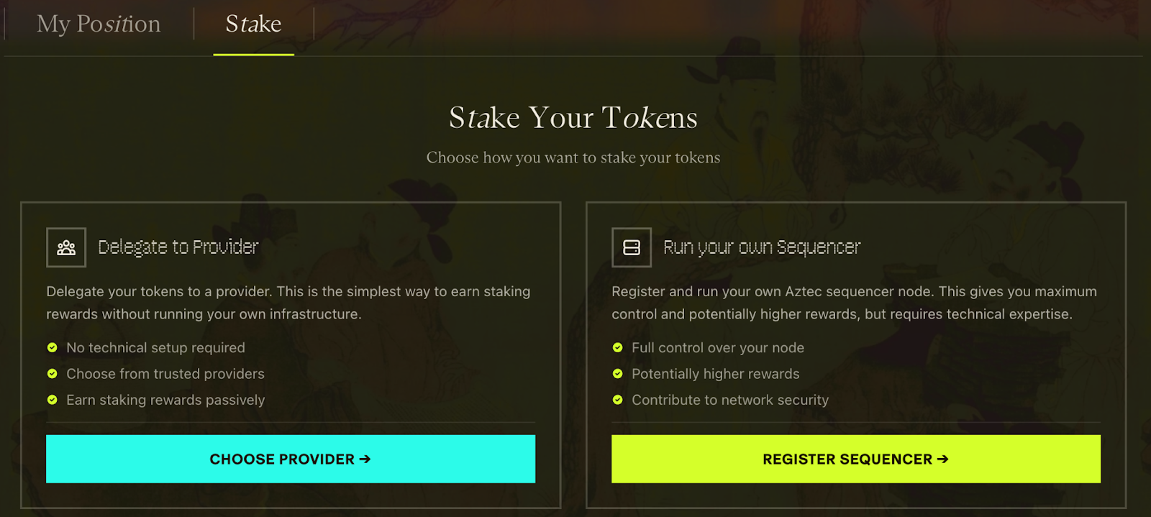Click the Potentially higher rewards text

(x=716, y=374)
